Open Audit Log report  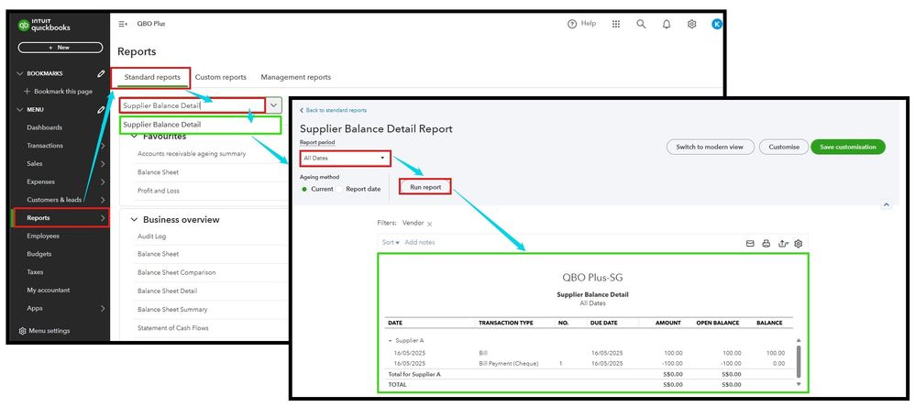151,236
